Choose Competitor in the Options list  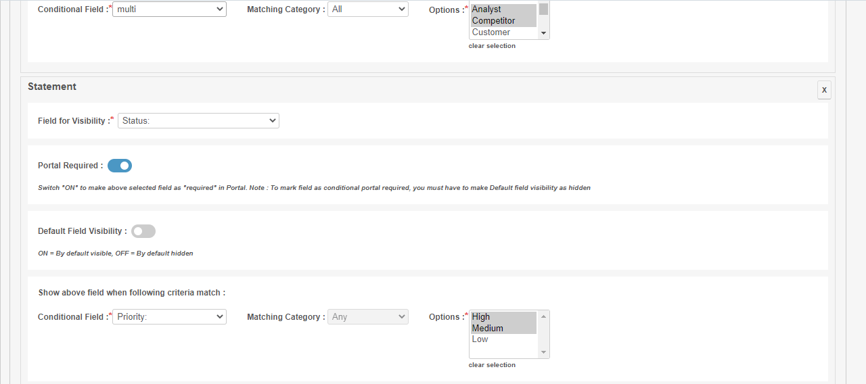(503, 21)
